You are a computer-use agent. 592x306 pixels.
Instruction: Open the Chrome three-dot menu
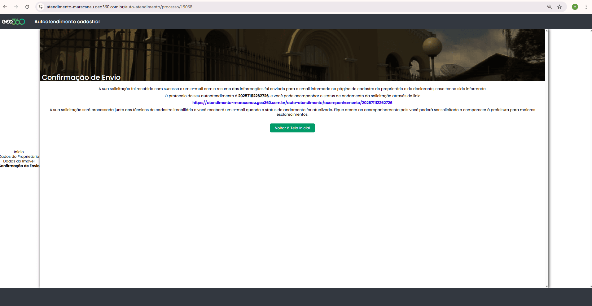586,7
